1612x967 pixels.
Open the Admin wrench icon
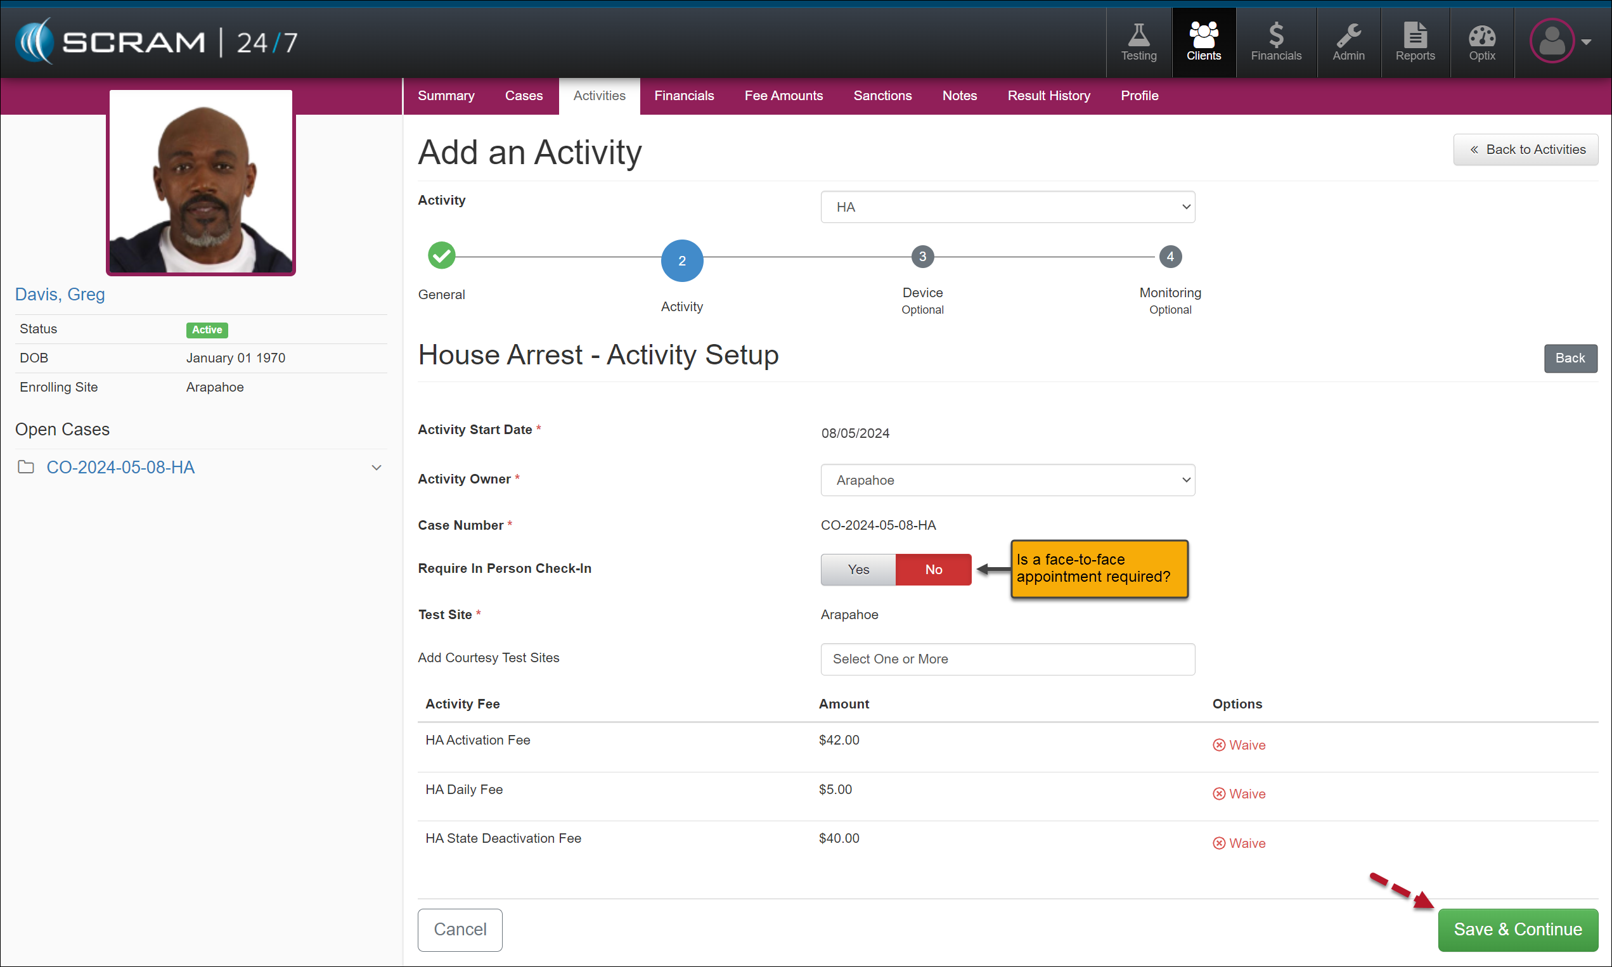(x=1348, y=42)
